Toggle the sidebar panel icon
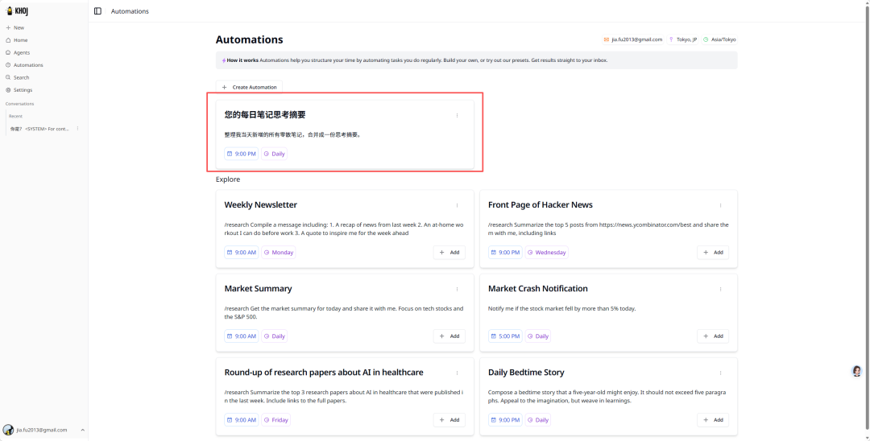The height and width of the screenshot is (441, 870). tap(97, 11)
